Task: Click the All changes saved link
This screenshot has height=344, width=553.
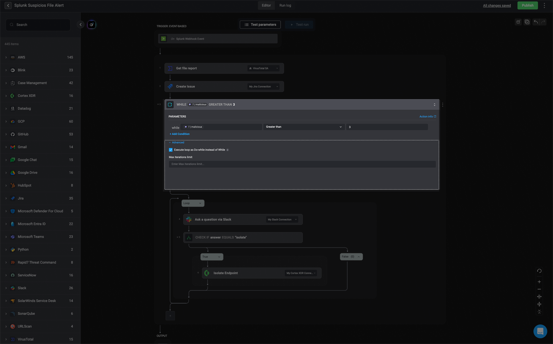Action: click(497, 5)
